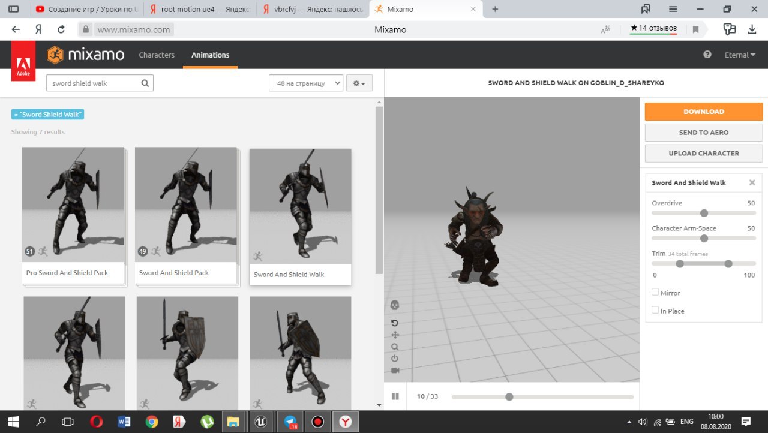Screen dimensions: 768x433
Task: Click the power icon in viewport tools
Action: pos(395,359)
